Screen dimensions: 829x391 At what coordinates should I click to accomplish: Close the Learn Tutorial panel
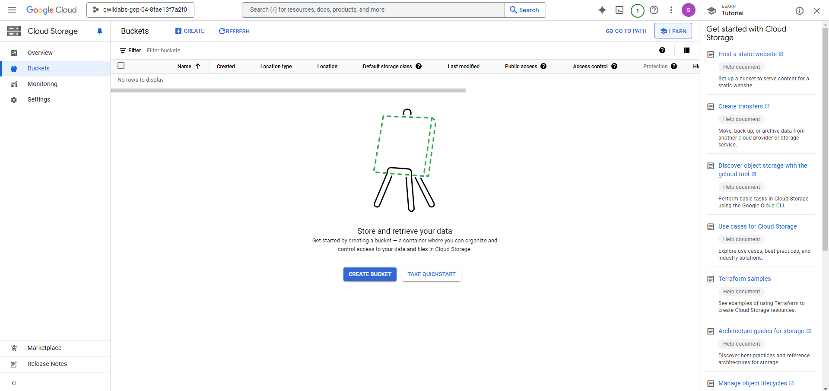(816, 11)
